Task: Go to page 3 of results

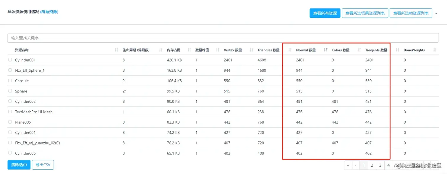Action: tap(380, 165)
